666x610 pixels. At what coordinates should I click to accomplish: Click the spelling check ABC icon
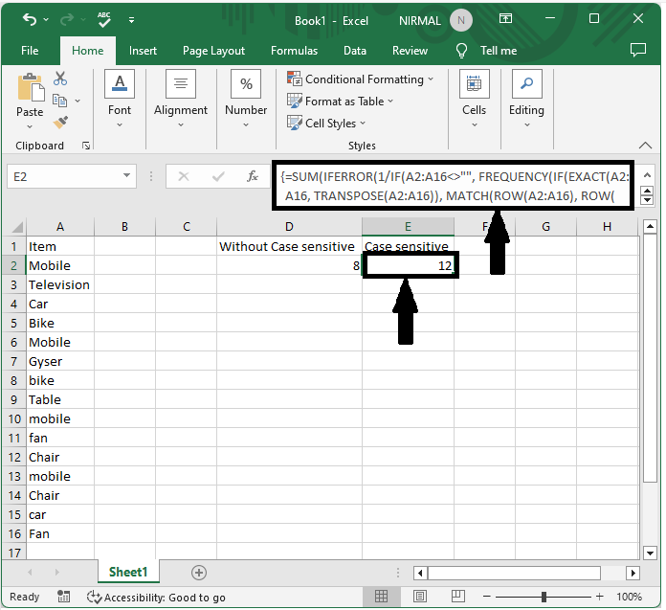104,19
